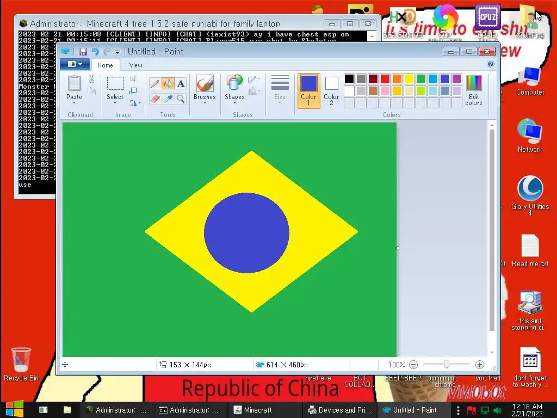Open Customize Quick Access Toolbar dropdown
The image size is (557, 418).
[117, 52]
